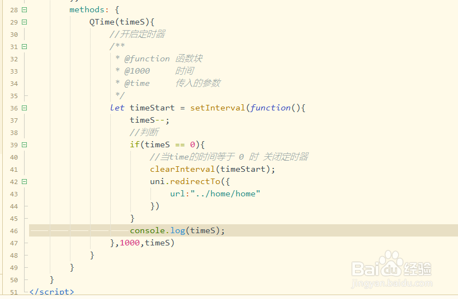The width and height of the screenshot is (458, 299).
Task: Click line number 47 in the gutter
Action: click(14, 243)
